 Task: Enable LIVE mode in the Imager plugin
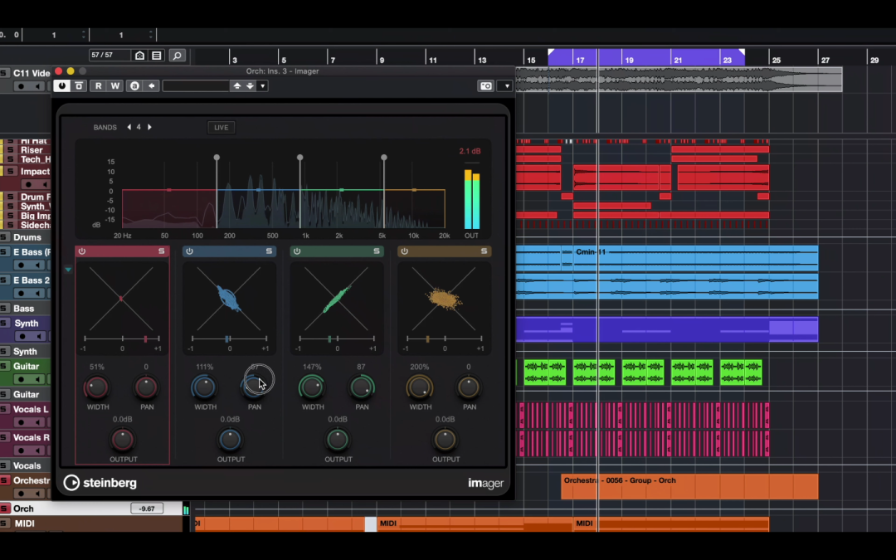point(221,127)
